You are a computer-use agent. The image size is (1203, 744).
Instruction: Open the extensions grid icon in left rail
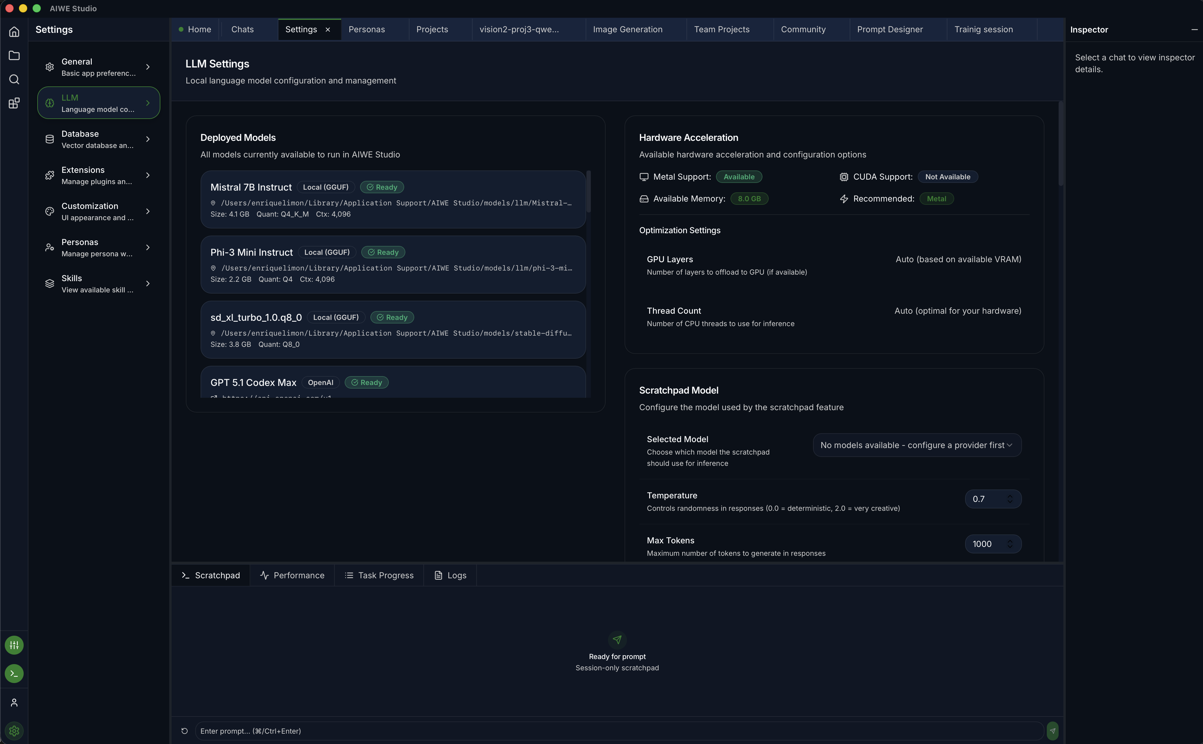pyautogui.click(x=14, y=103)
